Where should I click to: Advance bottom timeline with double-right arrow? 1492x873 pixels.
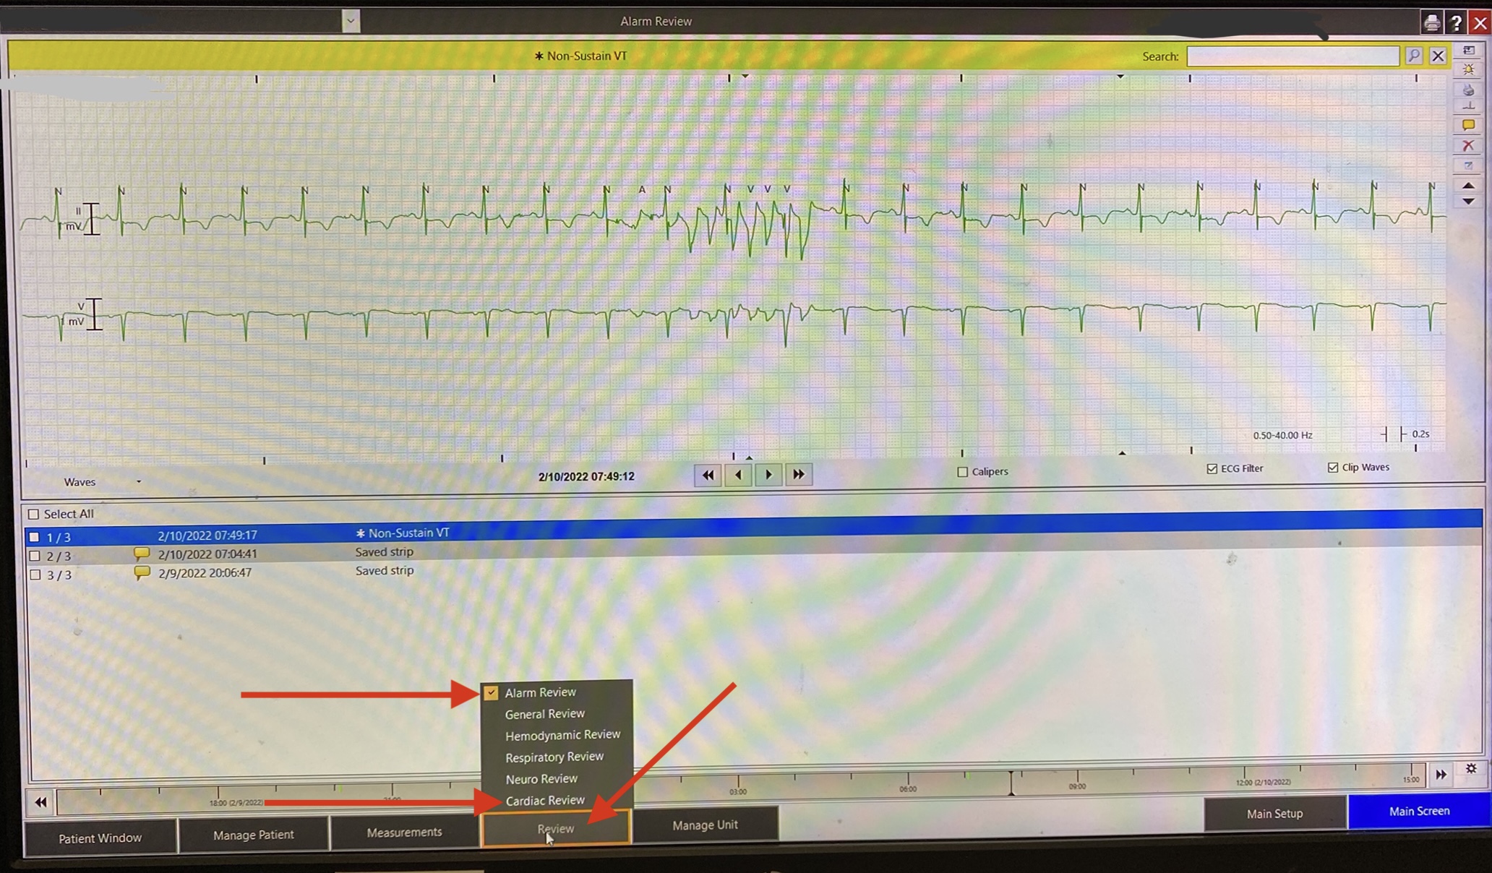(x=1441, y=774)
